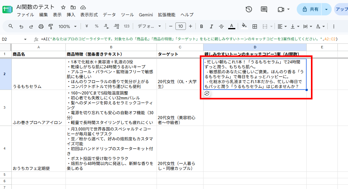Open text rotation dropdown
This screenshot has width=348, height=189.
[x=320, y=26]
